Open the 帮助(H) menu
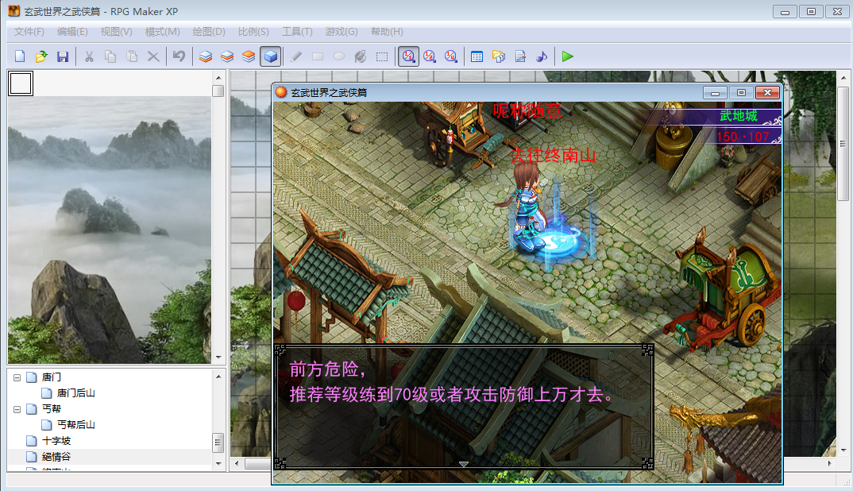The width and height of the screenshot is (853, 491). point(387,32)
